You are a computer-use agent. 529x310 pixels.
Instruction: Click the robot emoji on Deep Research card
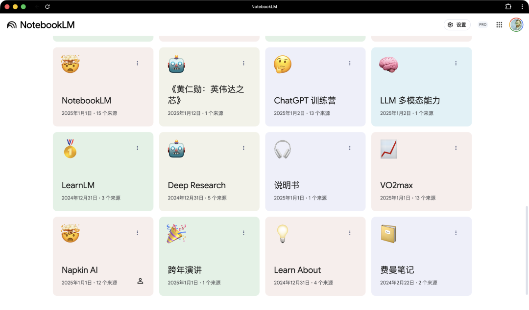click(176, 149)
